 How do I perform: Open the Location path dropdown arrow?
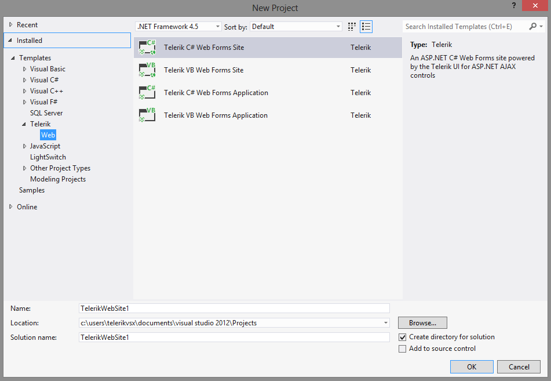click(385, 322)
